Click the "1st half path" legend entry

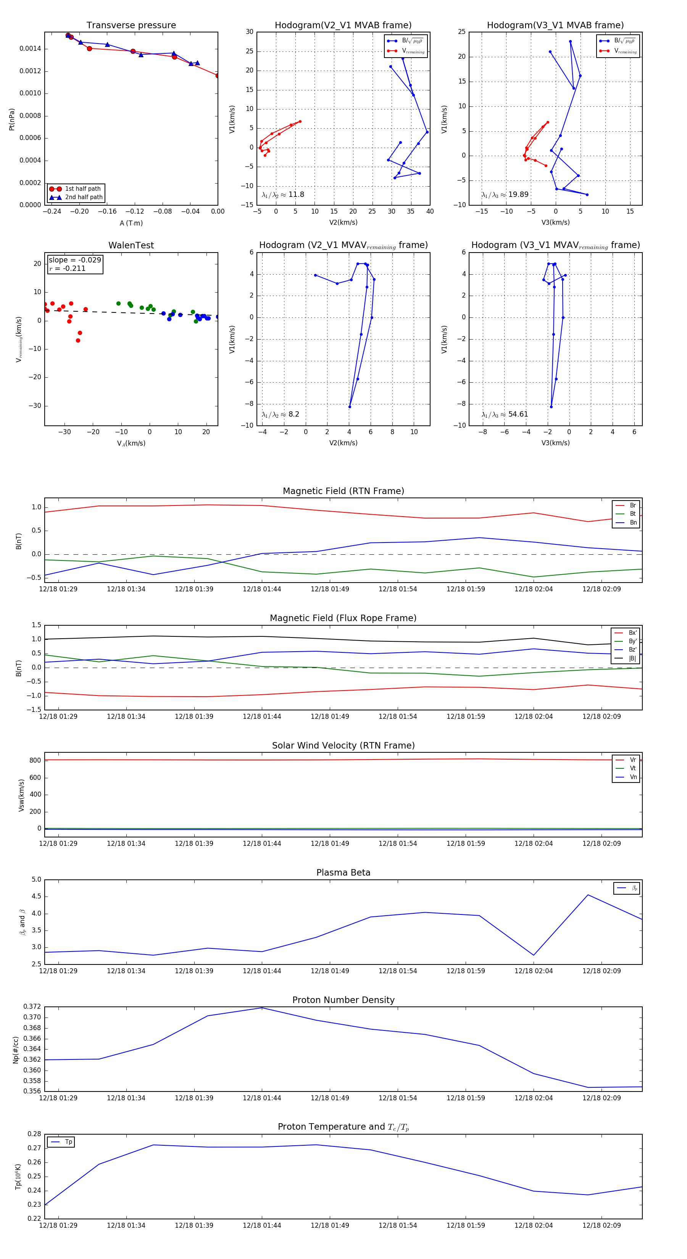point(76,188)
